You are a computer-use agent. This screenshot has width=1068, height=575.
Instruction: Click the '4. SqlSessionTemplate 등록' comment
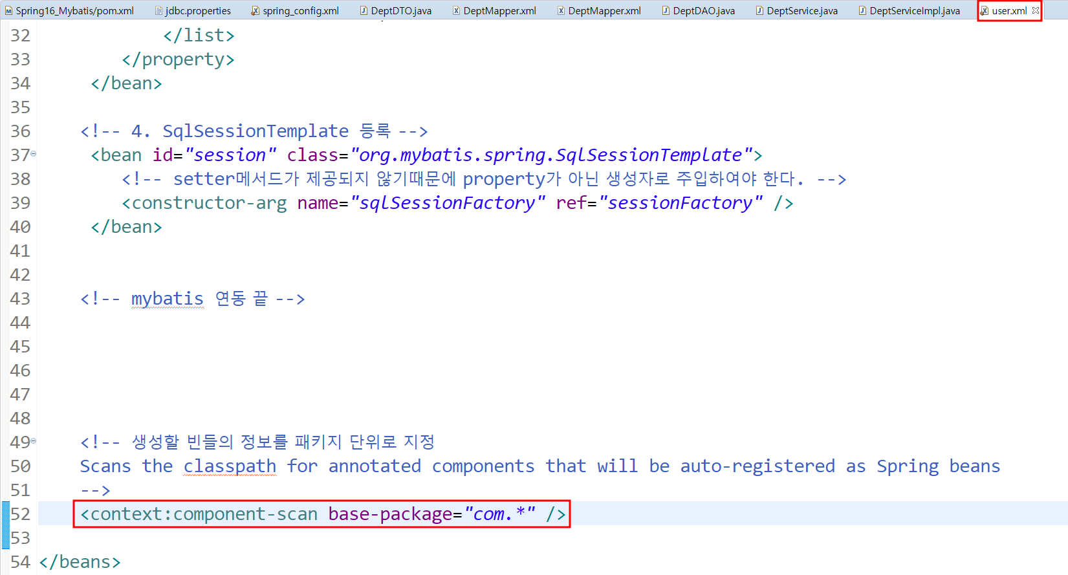(254, 131)
